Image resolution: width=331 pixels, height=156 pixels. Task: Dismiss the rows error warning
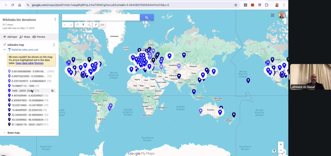[x=39, y=63]
